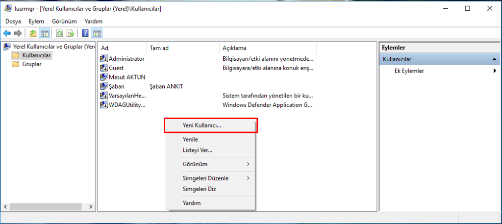This screenshot has height=224, width=502.
Task: Open the Eylem menu
Action: point(36,22)
